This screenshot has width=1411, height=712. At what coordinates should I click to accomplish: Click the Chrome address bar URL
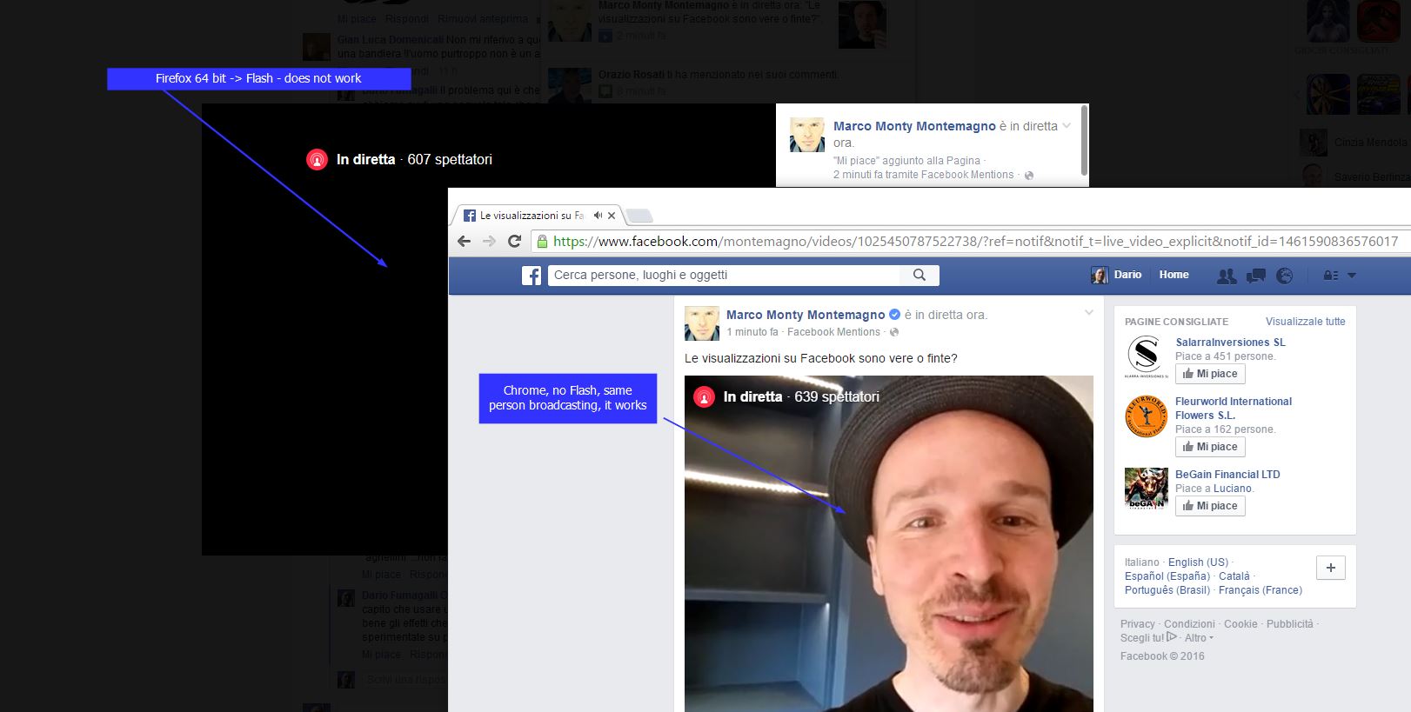click(x=975, y=242)
